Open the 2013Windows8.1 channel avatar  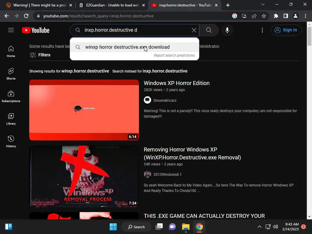(x=147, y=174)
